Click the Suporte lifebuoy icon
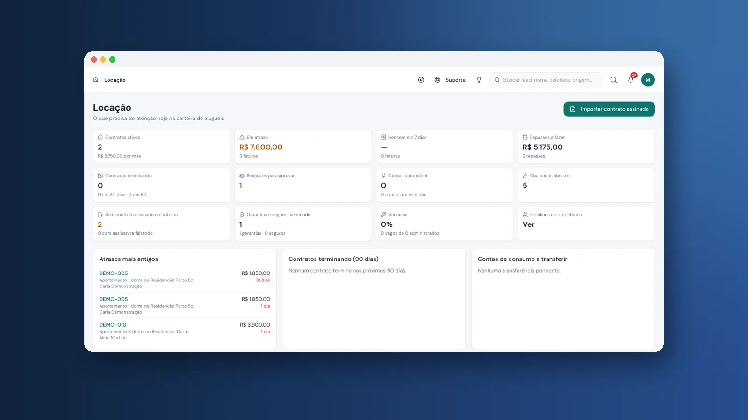 438,80
